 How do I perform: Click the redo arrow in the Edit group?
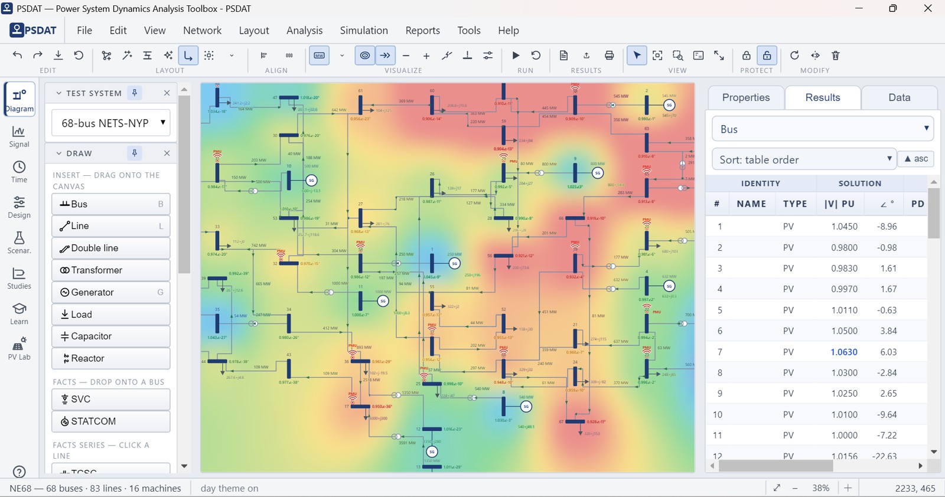[38, 55]
